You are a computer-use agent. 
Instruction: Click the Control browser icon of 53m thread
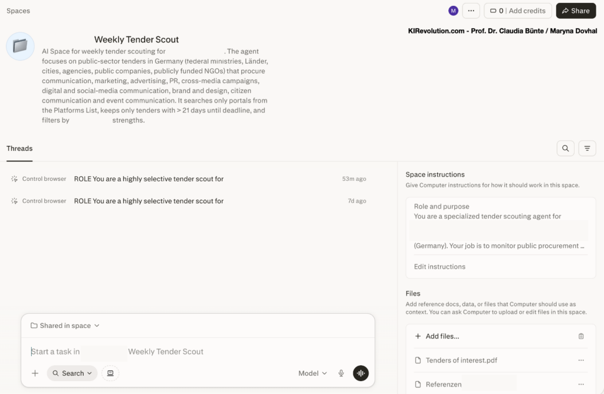click(14, 179)
